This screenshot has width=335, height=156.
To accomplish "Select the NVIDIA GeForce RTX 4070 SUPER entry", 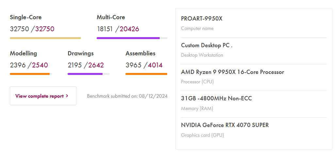I will [x=225, y=125].
